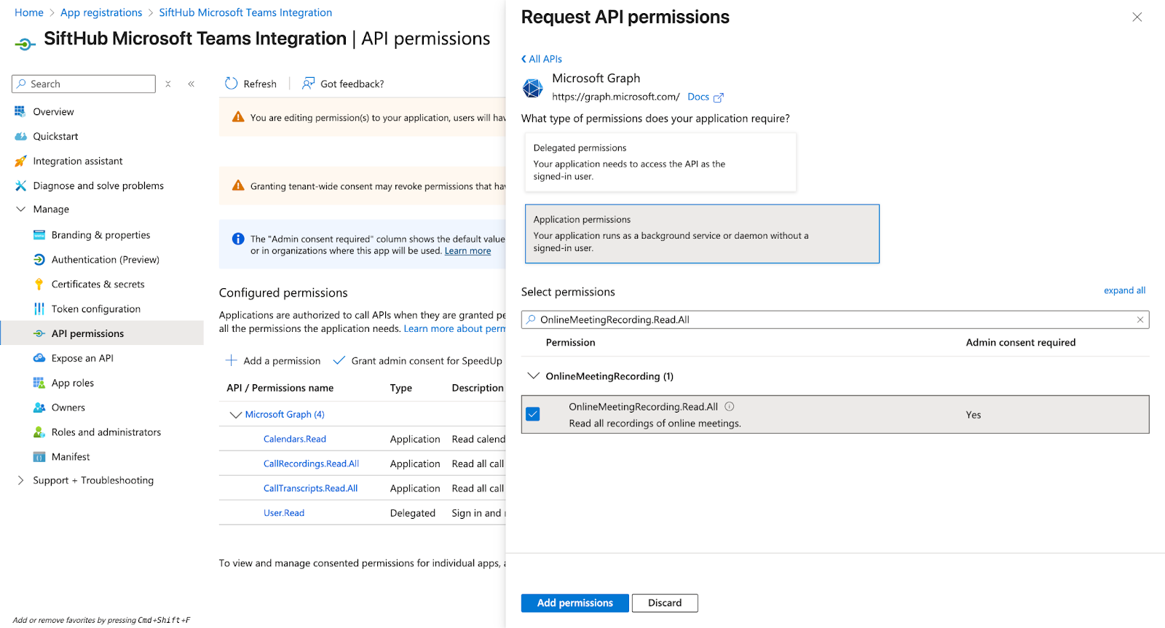
Task: Open the Got feedback icon
Action: (309, 84)
